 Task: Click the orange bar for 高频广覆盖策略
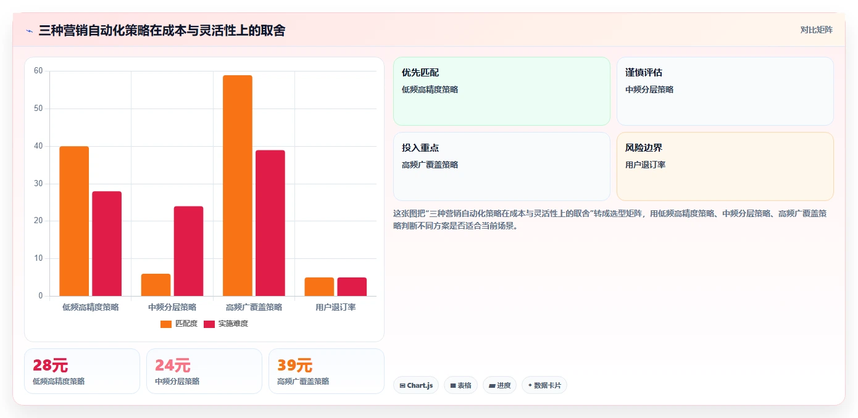point(238,186)
